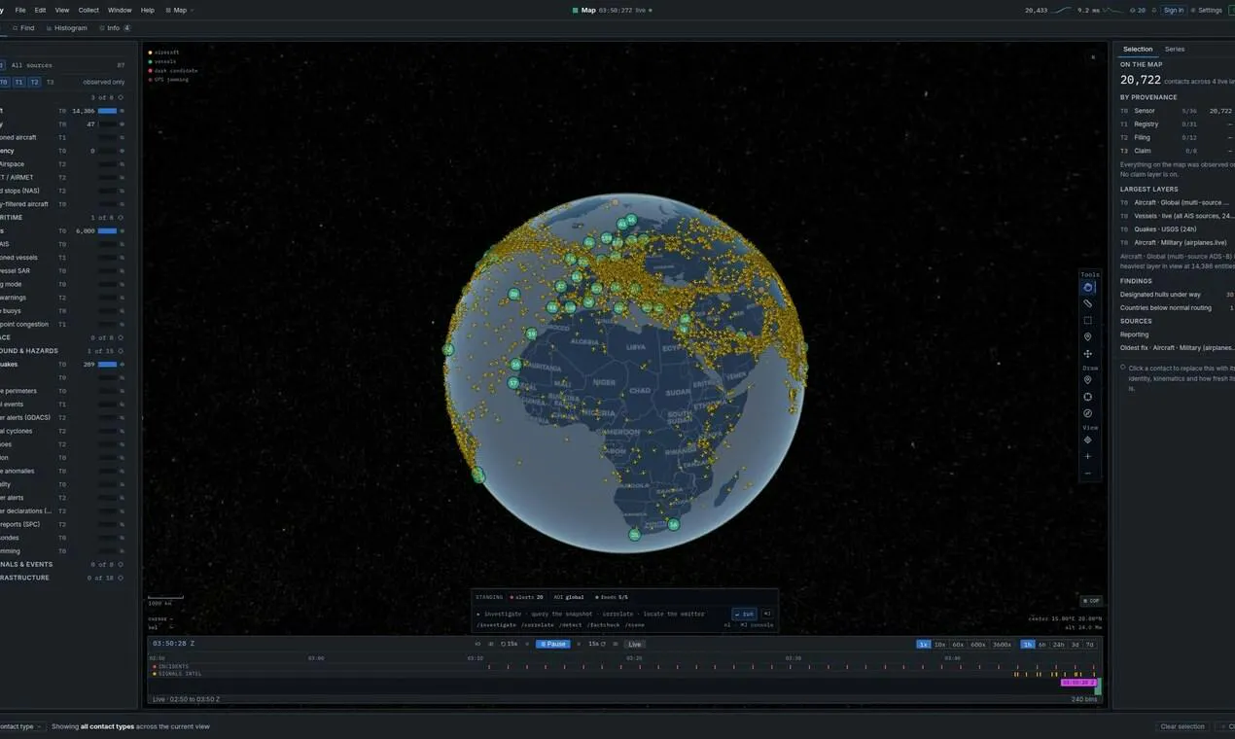Select the ruler measure tool under Tools

1088,303
